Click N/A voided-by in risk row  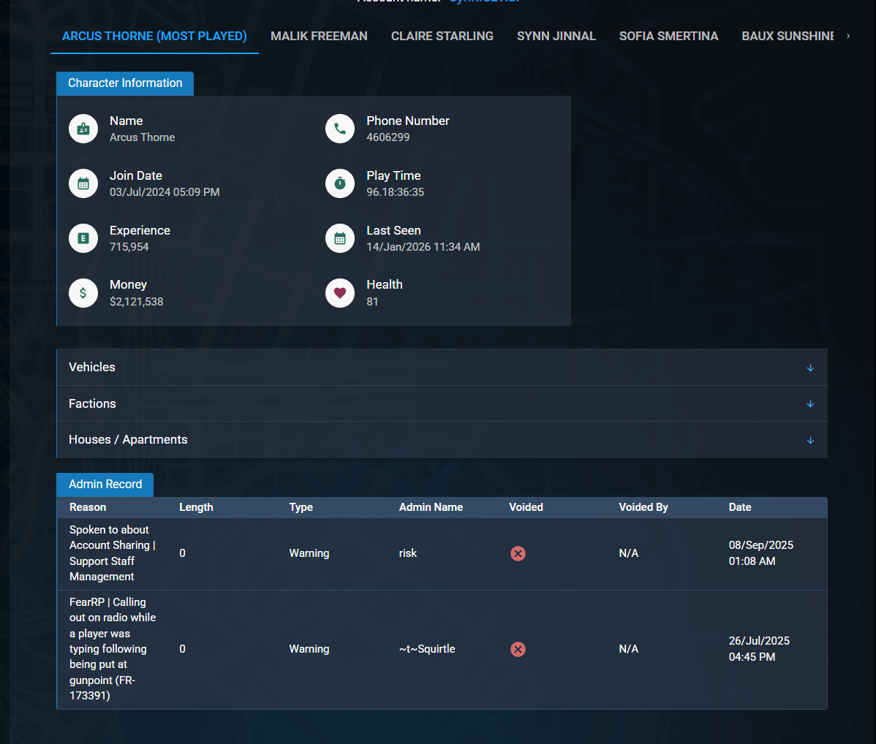coord(629,553)
